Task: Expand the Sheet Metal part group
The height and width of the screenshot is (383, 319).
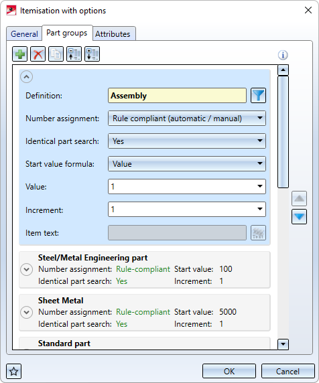Action: tap(27, 313)
